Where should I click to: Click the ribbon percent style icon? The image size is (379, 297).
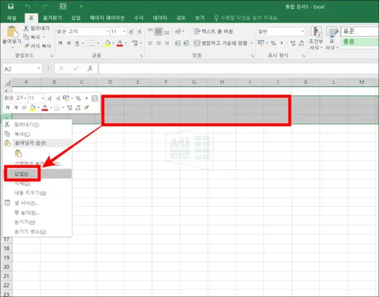[x=273, y=43]
